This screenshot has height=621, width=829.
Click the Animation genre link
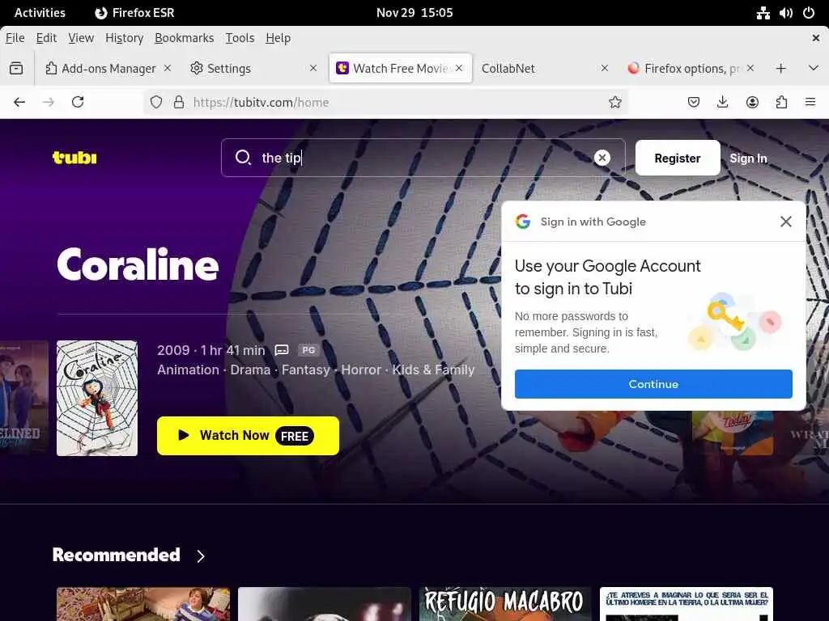[188, 370]
